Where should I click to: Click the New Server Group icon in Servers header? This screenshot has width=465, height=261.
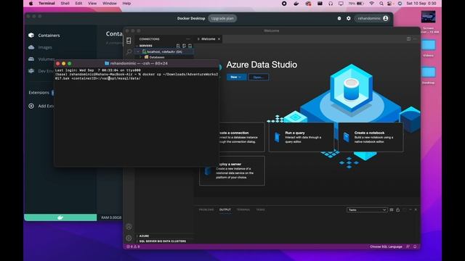pos(184,46)
